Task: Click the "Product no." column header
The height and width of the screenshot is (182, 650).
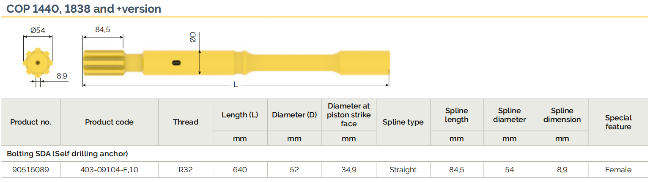Action: pos(30,122)
